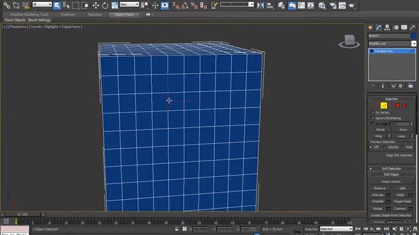Toggle the Auto Key button

(x=312, y=229)
